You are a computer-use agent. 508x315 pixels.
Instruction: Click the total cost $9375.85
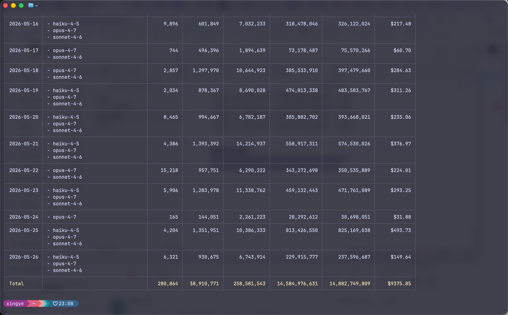point(399,283)
